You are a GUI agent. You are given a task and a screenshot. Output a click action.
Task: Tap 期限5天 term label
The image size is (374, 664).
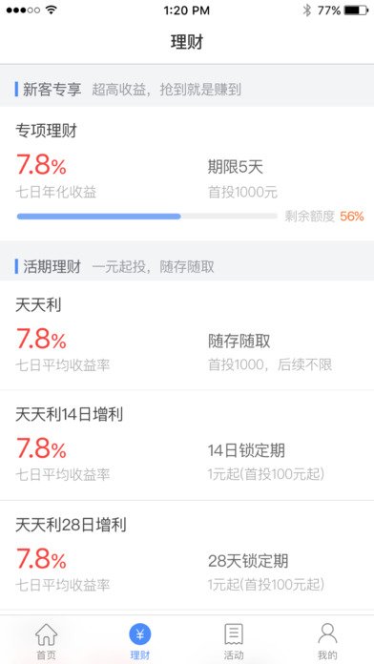(236, 167)
